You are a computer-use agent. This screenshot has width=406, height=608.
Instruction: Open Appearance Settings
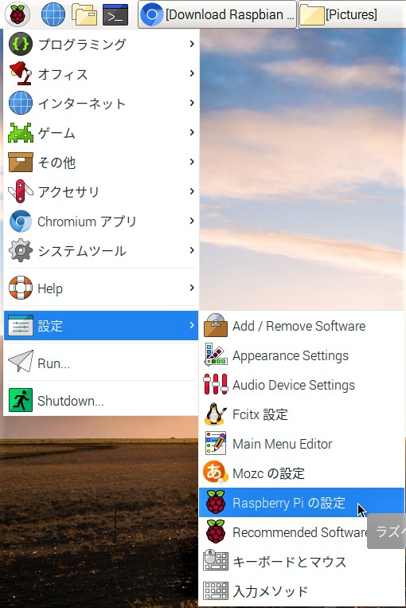coord(302,355)
